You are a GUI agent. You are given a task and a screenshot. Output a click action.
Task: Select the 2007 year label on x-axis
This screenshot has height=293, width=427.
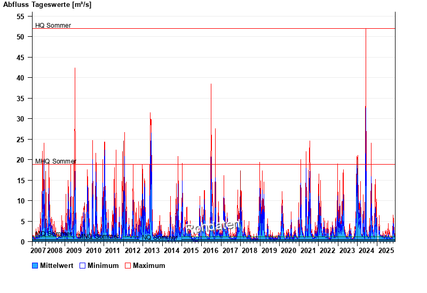[38, 250]
